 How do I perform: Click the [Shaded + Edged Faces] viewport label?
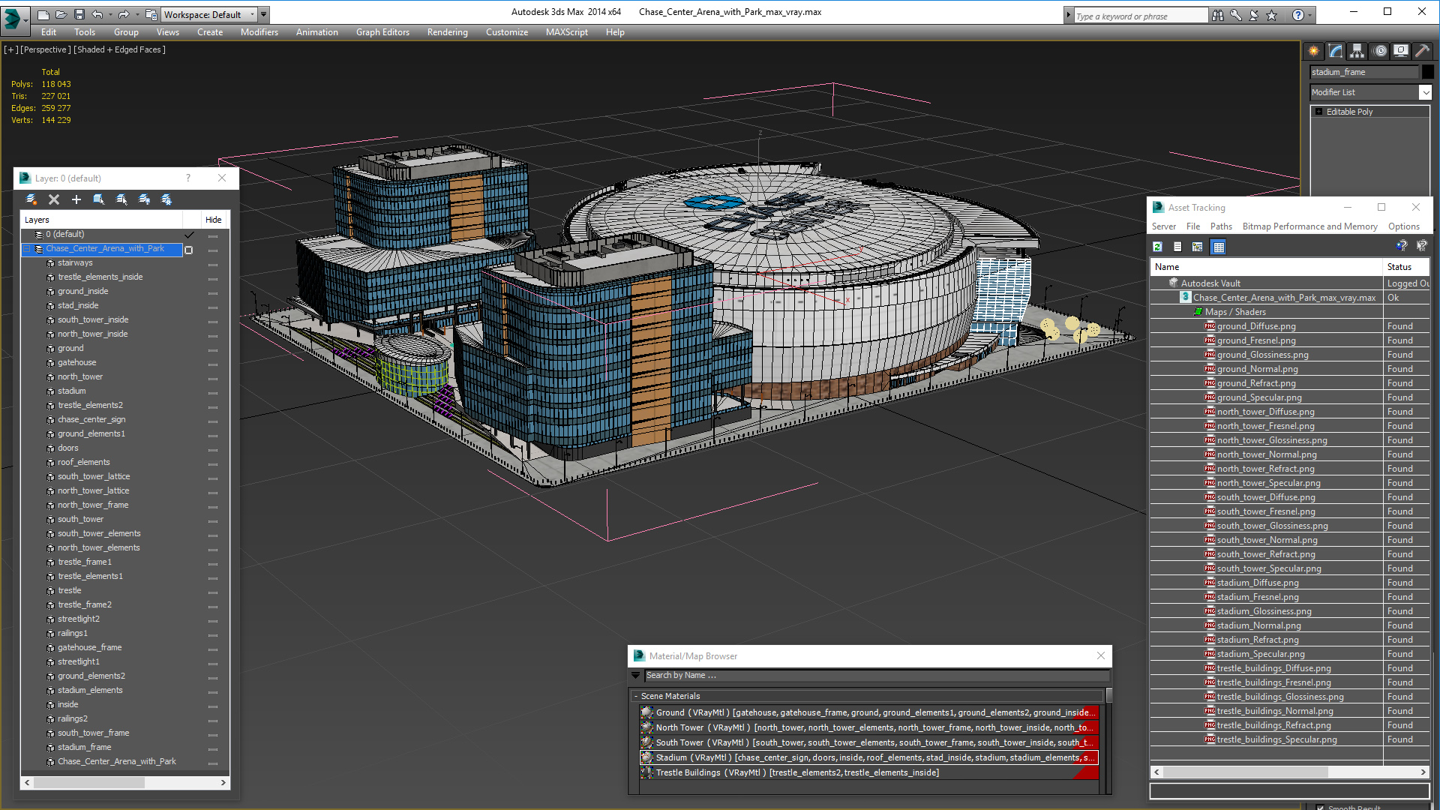point(119,49)
